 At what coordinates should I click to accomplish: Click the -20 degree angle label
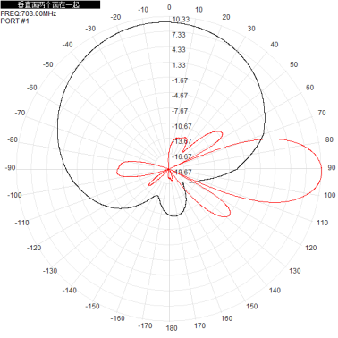point(115,17)
